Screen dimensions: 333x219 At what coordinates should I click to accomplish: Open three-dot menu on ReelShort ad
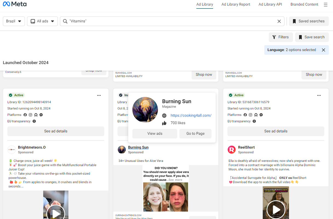click(x=319, y=95)
